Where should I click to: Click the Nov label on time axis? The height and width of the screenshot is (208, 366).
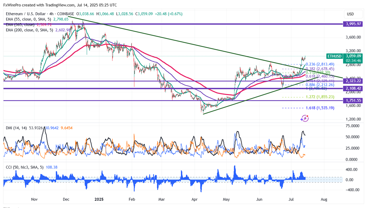pos(34,199)
